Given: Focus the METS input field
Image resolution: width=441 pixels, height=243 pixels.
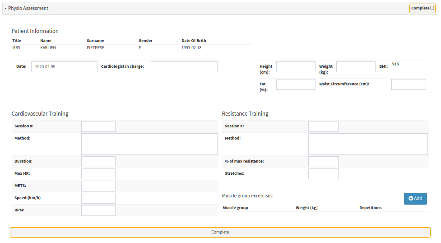Looking at the screenshot, I should 98,186.
